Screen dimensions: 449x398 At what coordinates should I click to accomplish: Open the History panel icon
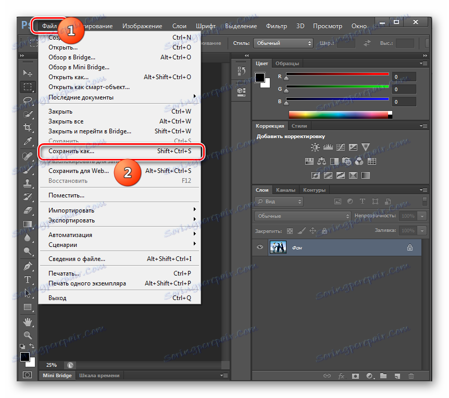click(x=241, y=71)
